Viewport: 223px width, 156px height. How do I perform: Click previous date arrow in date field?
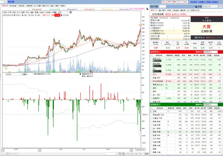tap(215, 7)
